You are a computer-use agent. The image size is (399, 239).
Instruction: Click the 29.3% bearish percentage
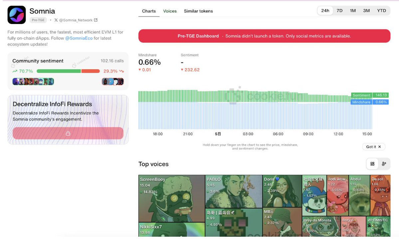coord(110,71)
